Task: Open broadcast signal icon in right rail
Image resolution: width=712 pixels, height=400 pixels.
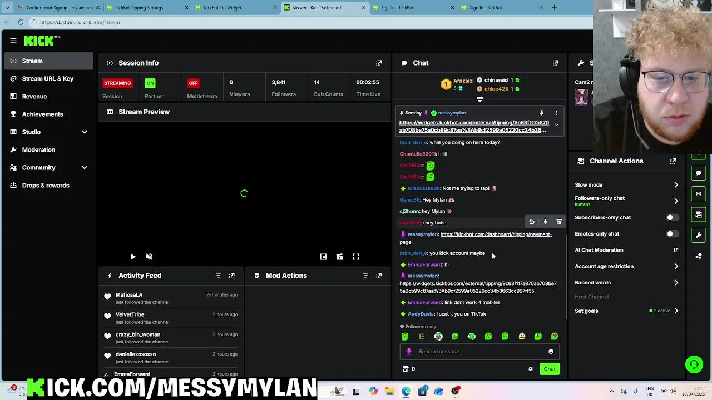Action: tap(699, 194)
